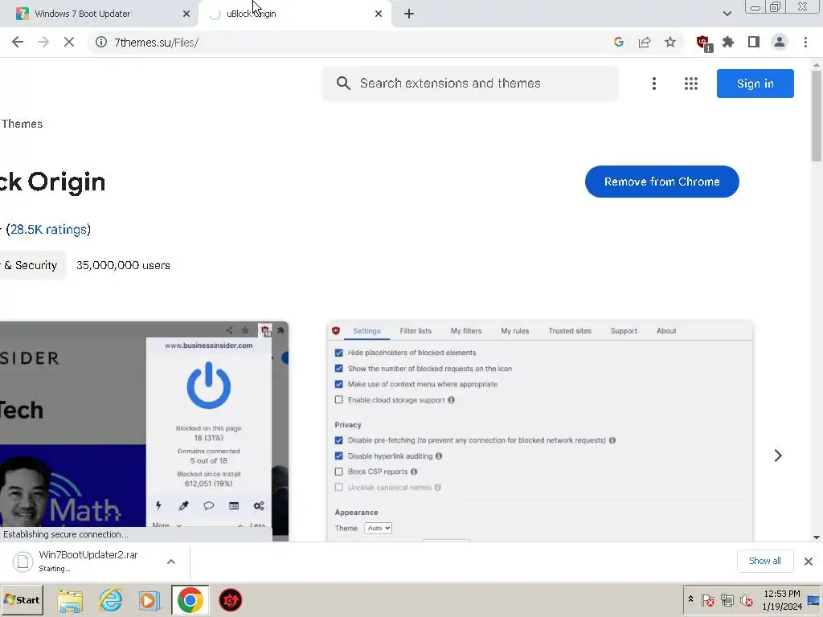Go back with the browser back arrow

[18, 42]
